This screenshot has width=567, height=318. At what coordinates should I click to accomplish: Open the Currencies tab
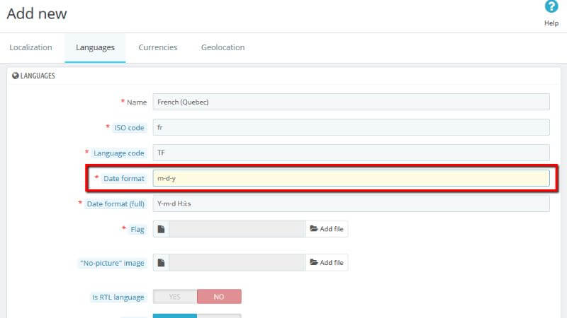coord(157,47)
